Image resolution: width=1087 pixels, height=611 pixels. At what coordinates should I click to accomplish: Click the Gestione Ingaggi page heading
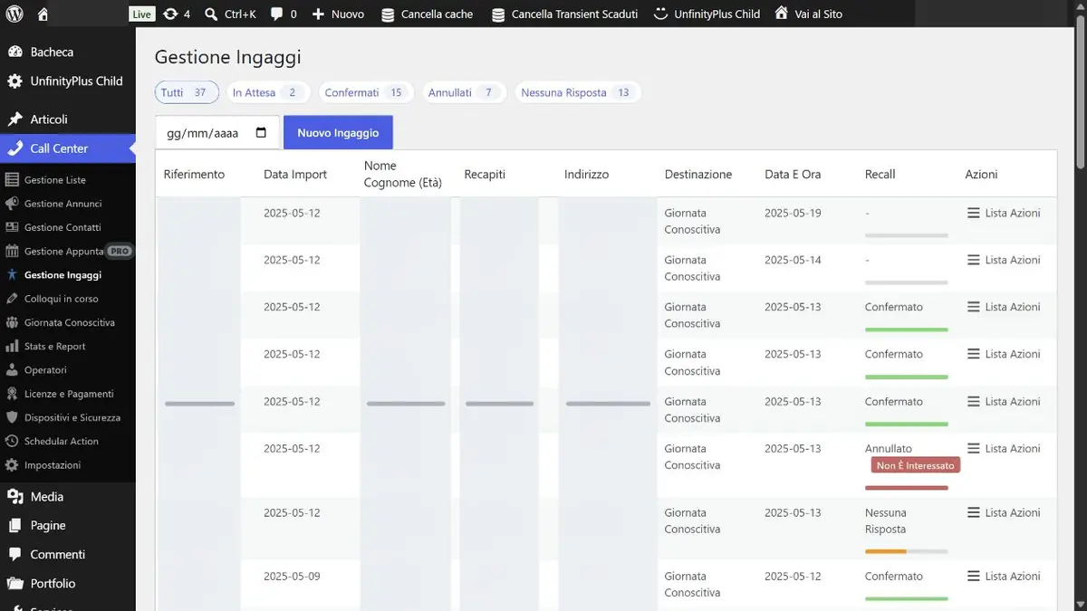pyautogui.click(x=227, y=57)
